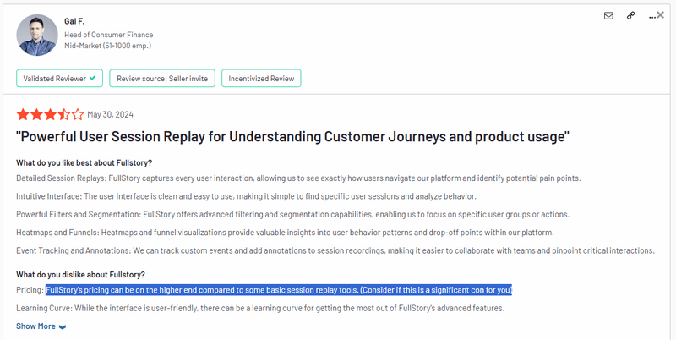Click the Event Tracking and Annotations paragraph
676x340 pixels.
tap(335, 250)
